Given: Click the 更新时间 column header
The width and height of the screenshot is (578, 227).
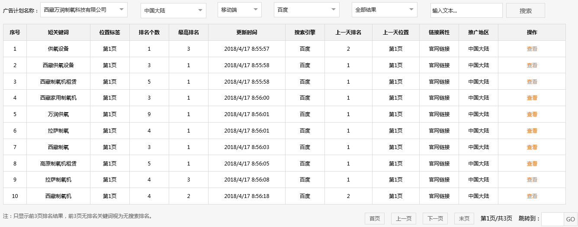Looking at the screenshot, I should click(247, 32).
